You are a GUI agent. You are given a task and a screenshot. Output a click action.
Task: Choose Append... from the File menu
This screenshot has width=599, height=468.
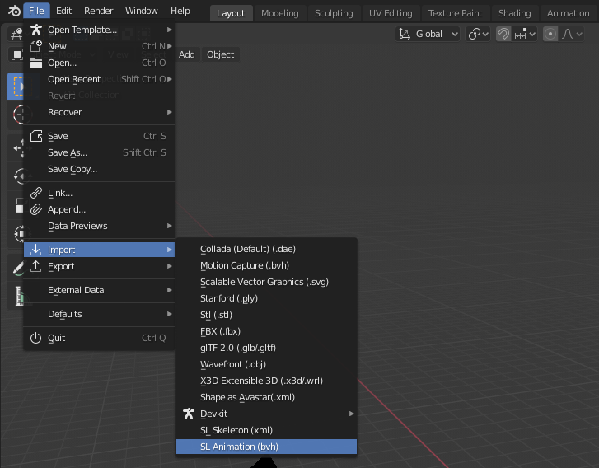100,209
